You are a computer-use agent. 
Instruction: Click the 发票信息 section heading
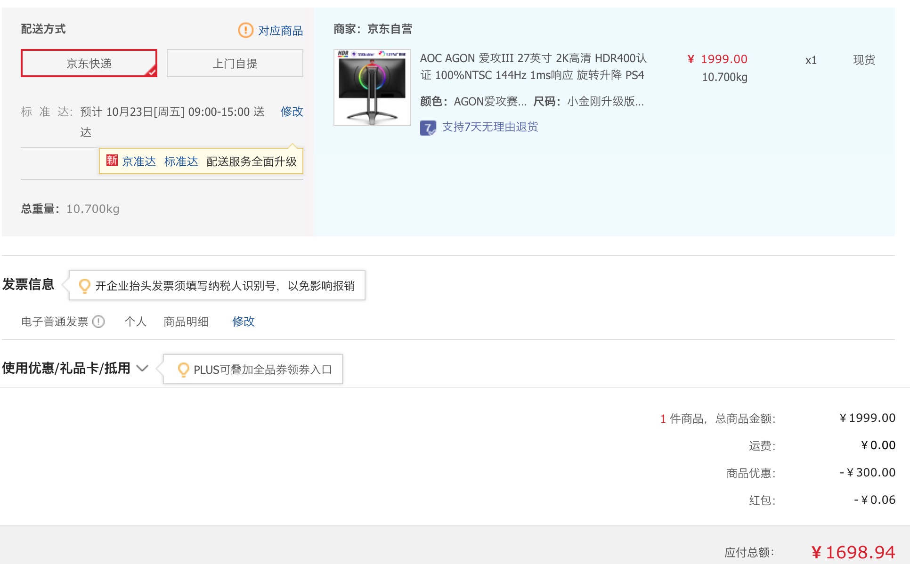click(x=28, y=284)
